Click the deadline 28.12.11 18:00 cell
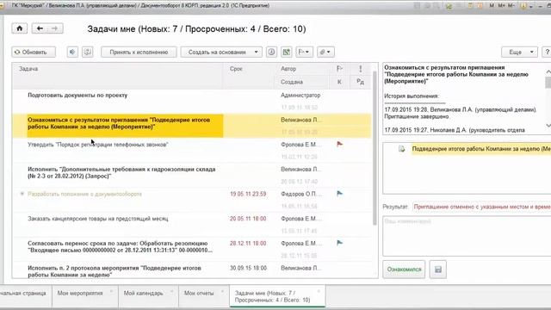551x310 pixels. 248,243
